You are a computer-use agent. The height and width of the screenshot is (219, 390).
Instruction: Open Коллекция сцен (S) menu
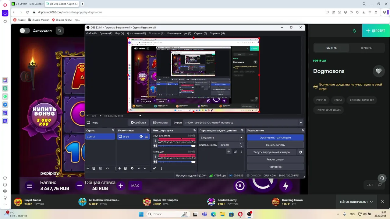tap(179, 33)
